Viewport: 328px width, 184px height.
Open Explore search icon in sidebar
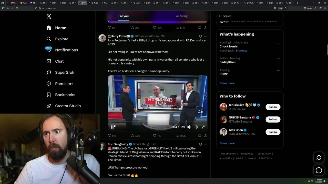[49, 39]
